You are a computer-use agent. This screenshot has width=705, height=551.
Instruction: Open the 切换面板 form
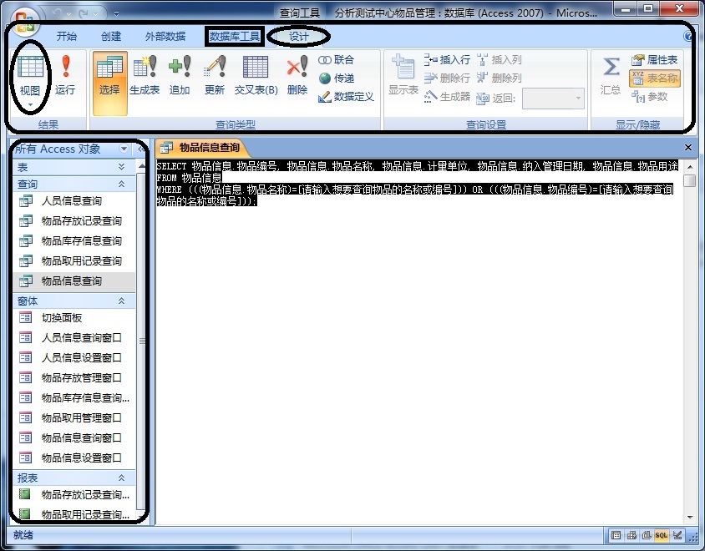point(74,318)
